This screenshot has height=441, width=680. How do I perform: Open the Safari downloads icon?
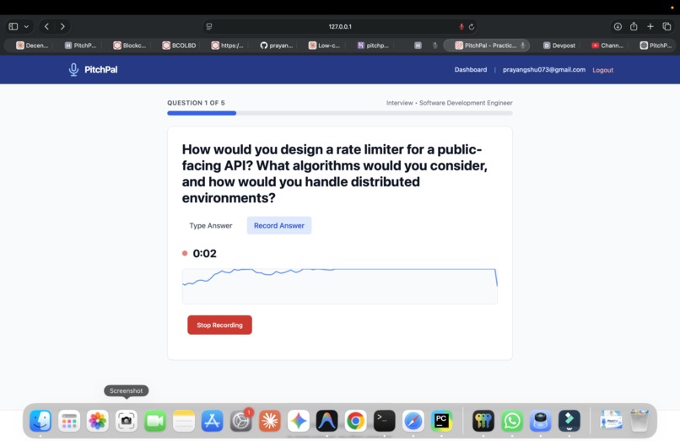point(618,26)
